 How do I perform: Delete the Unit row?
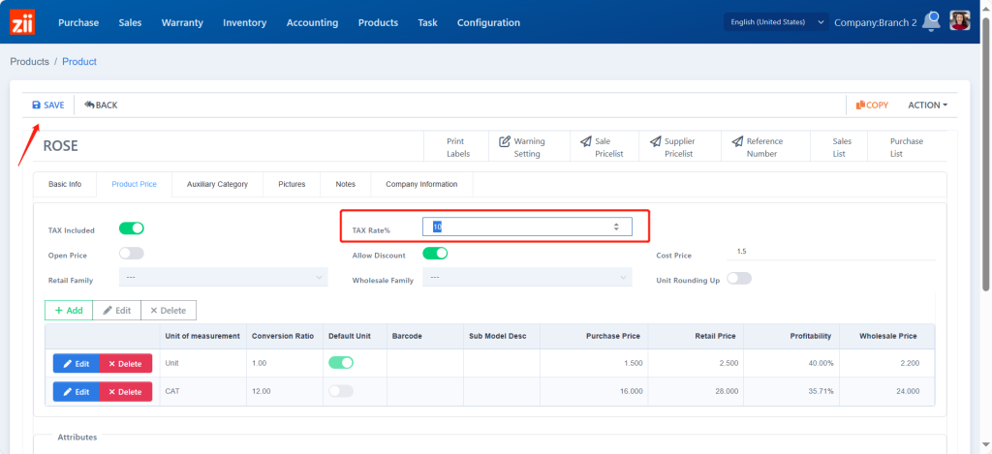click(125, 364)
